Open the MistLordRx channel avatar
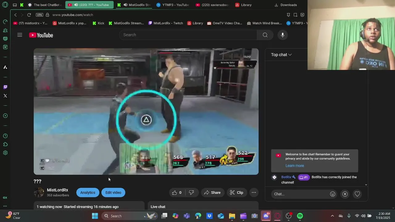395x222 pixels. tap(39, 192)
